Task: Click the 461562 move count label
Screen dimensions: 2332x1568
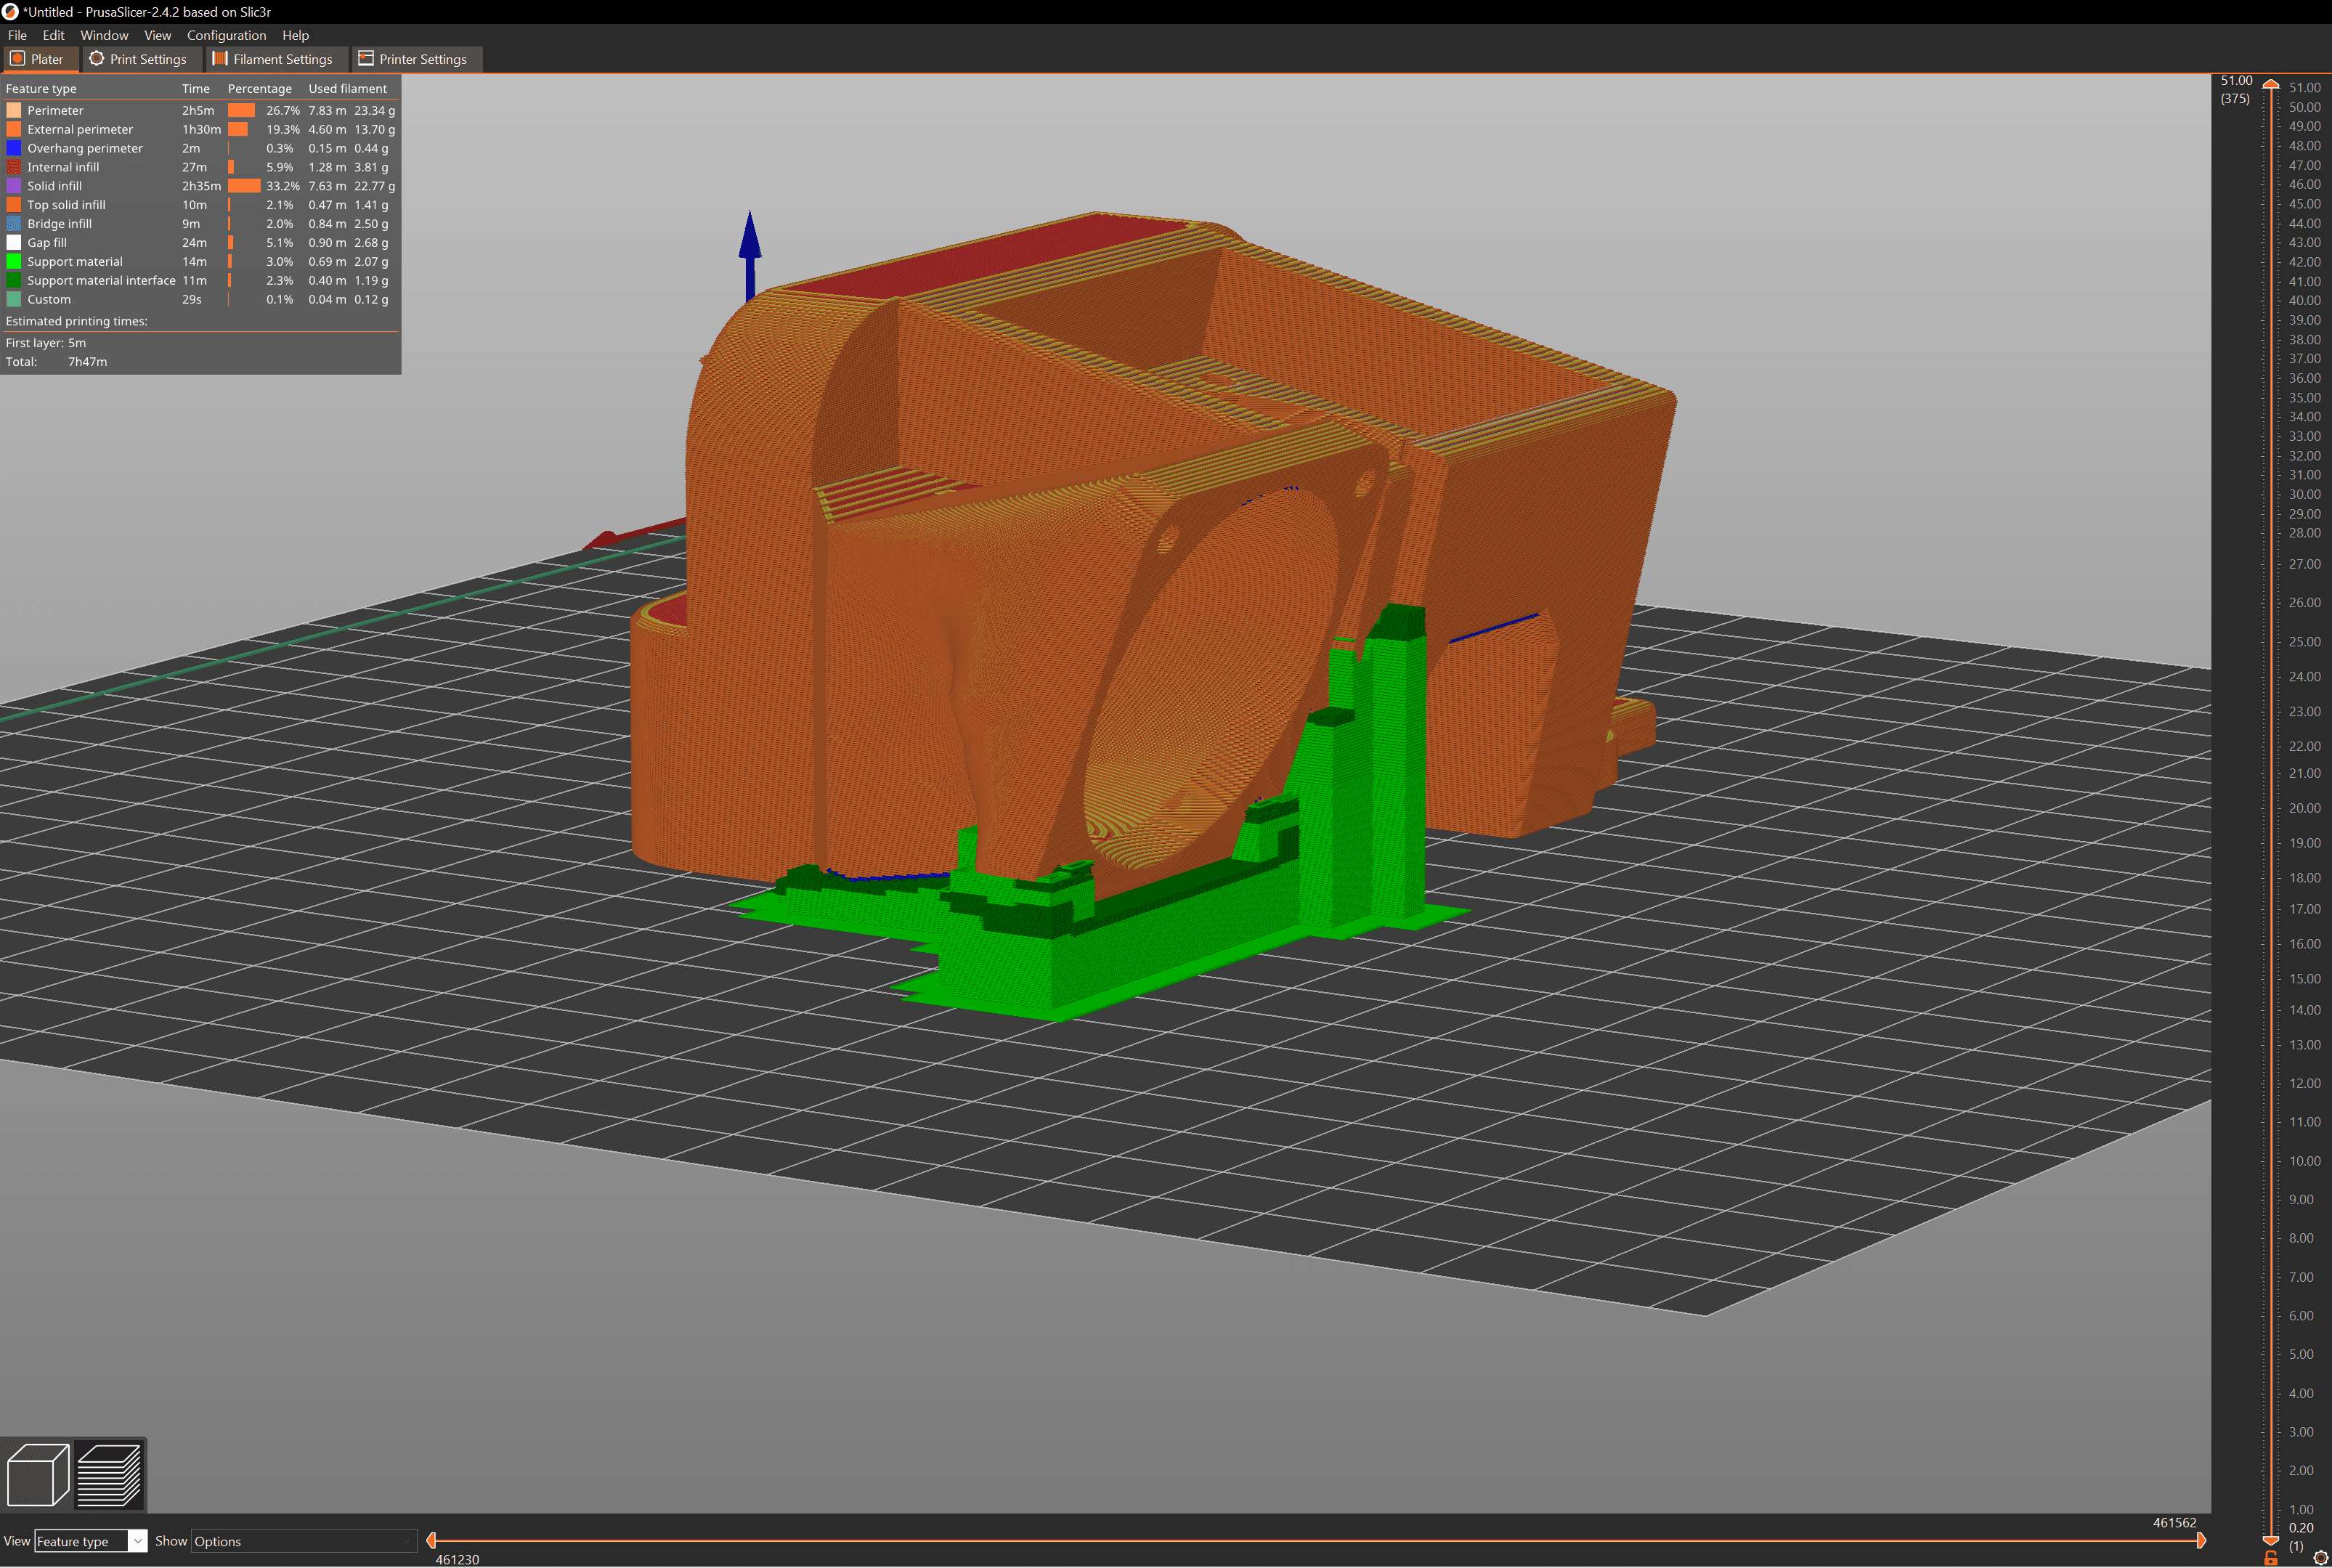Action: [2174, 1523]
